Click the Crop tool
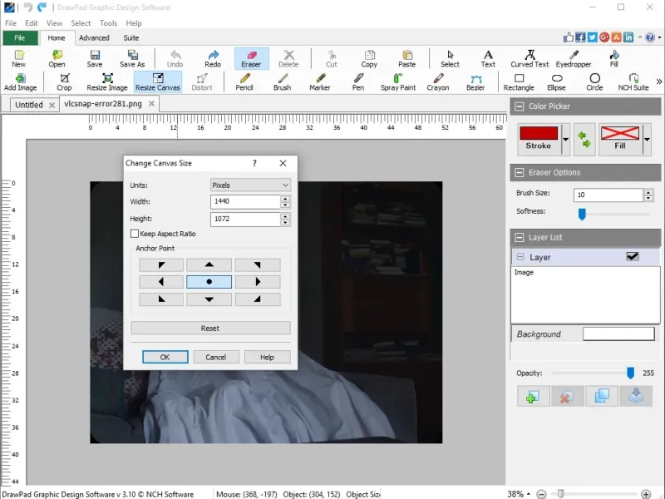The image size is (665, 499). point(64,82)
